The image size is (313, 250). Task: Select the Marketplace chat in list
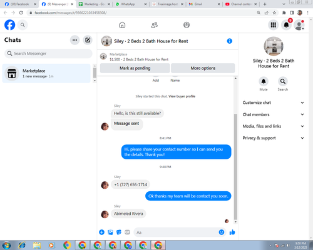[x=46, y=73]
